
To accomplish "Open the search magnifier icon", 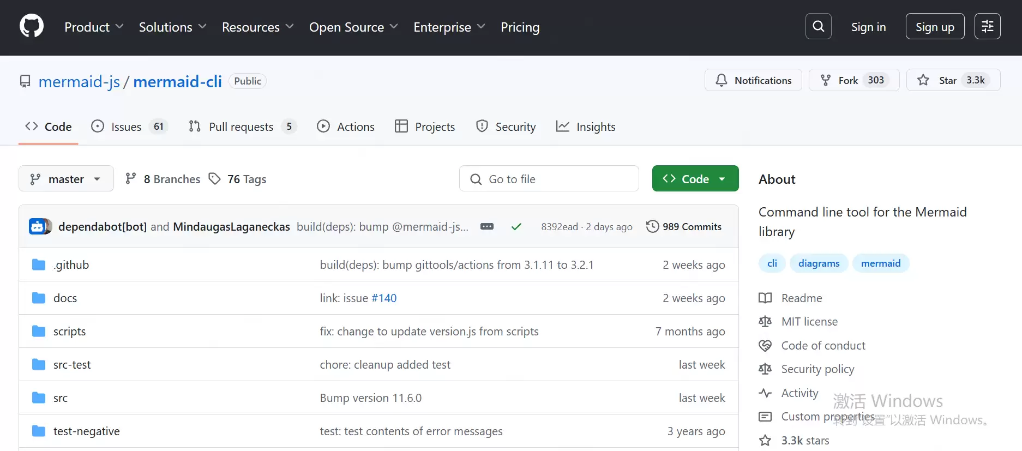I will pos(818,26).
